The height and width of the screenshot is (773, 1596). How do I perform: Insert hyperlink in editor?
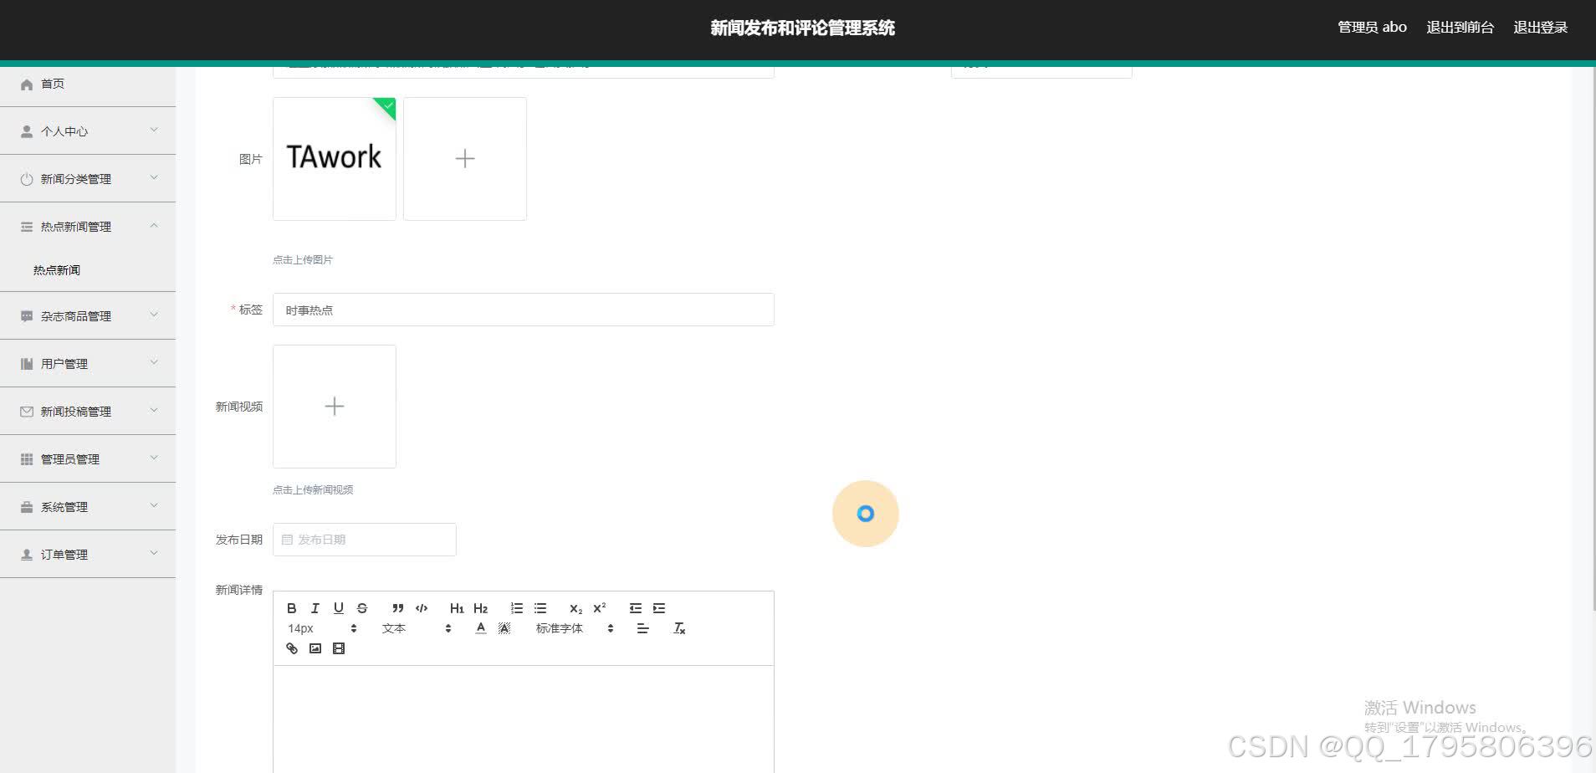coord(292,648)
